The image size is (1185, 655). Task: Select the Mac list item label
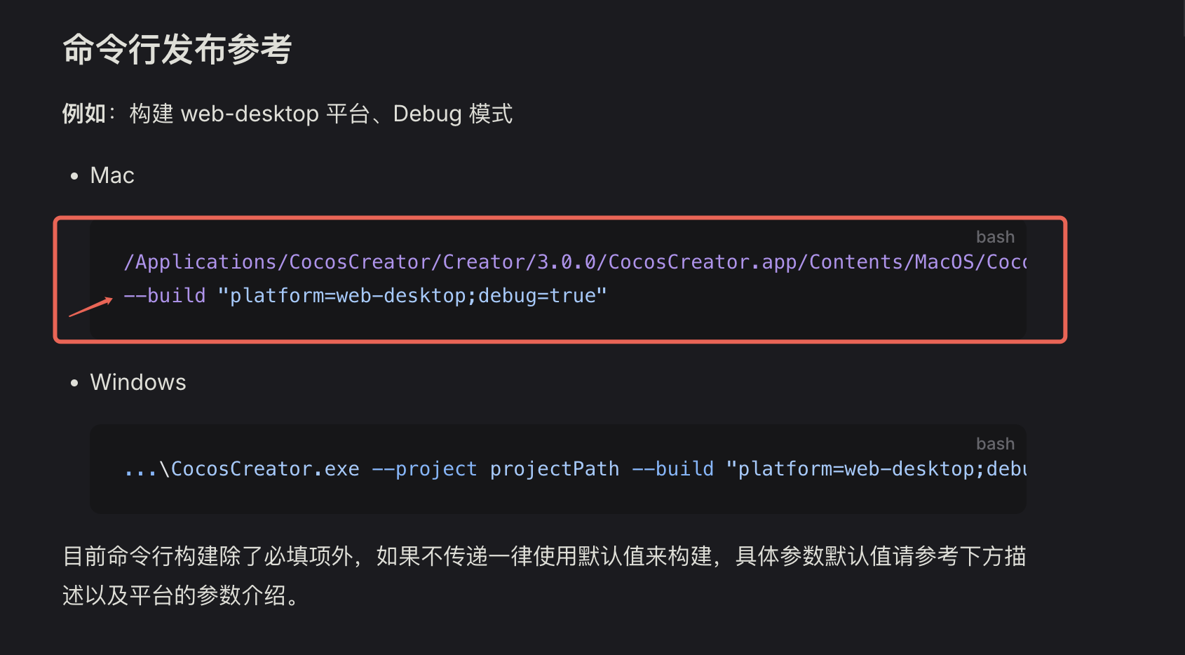tap(112, 175)
